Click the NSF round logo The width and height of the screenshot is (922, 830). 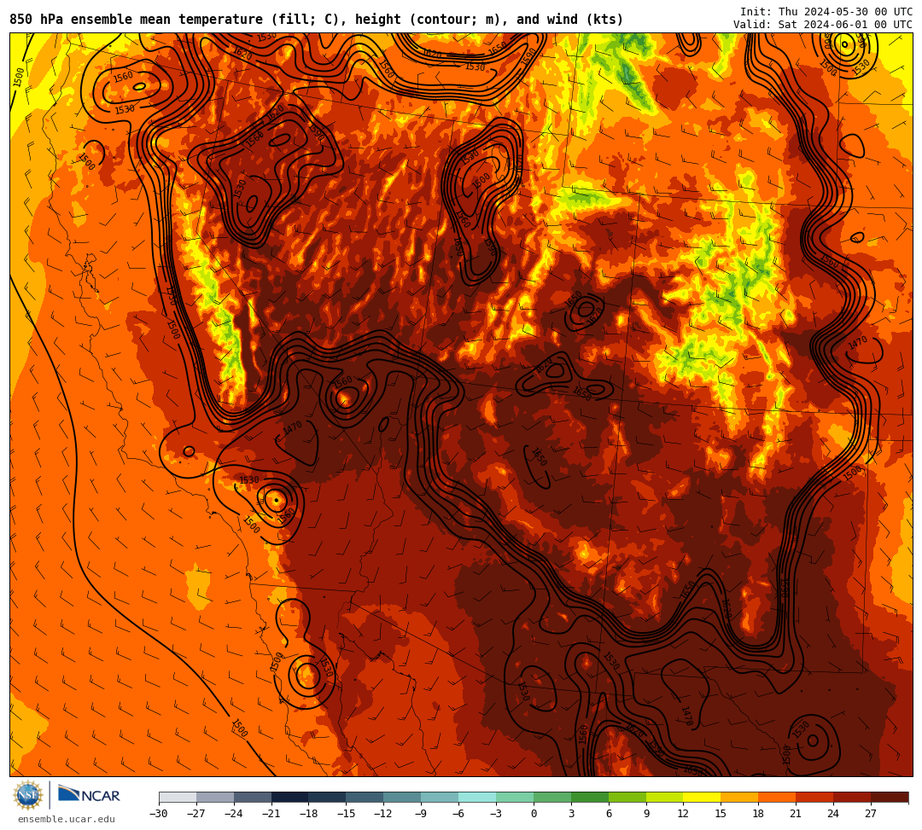[x=28, y=796]
